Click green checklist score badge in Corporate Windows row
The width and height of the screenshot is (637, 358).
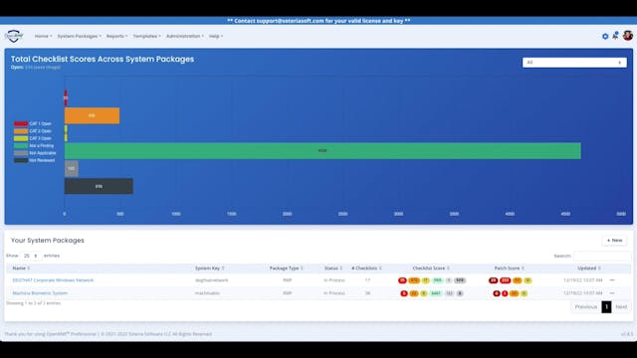(437, 280)
